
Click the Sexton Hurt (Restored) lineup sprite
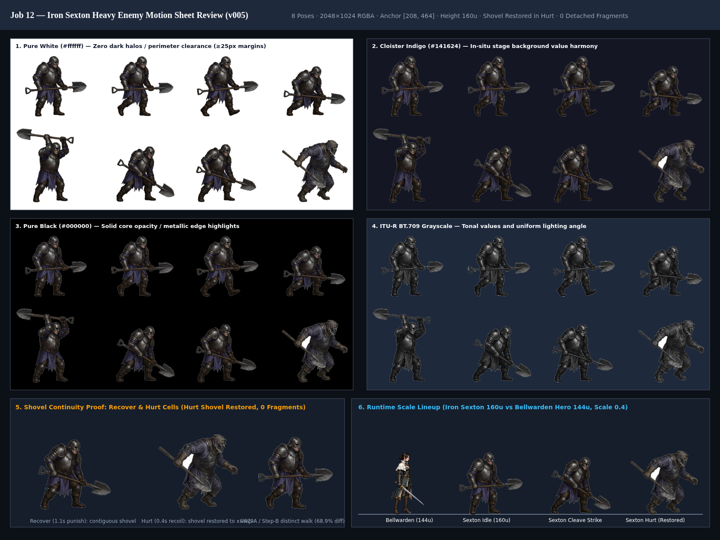[665, 482]
